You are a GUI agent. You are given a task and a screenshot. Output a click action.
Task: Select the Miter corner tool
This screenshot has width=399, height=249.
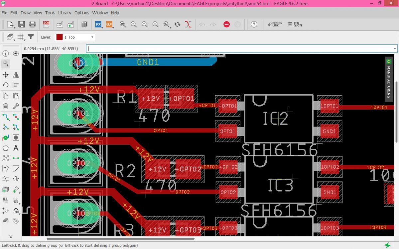(x=16, y=168)
